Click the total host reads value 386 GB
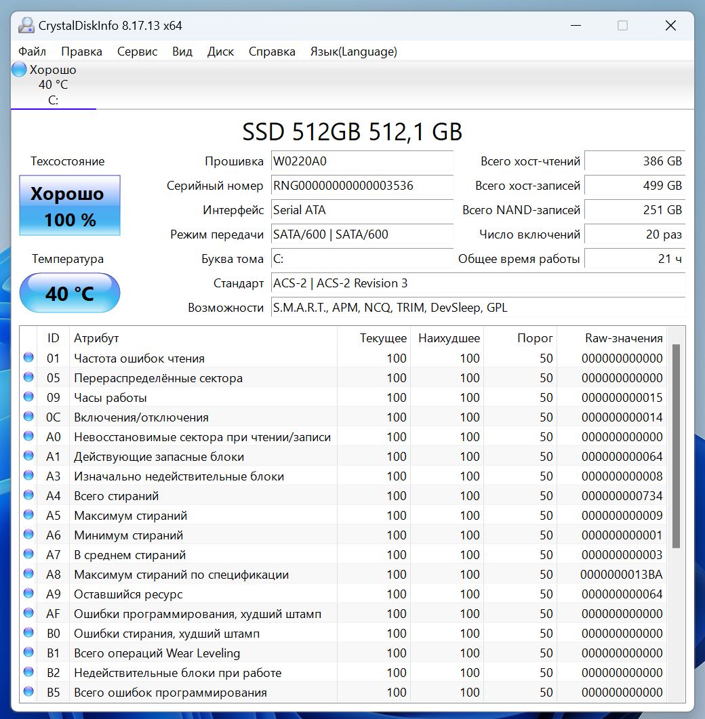Screen dimensions: 705x719 635,161
